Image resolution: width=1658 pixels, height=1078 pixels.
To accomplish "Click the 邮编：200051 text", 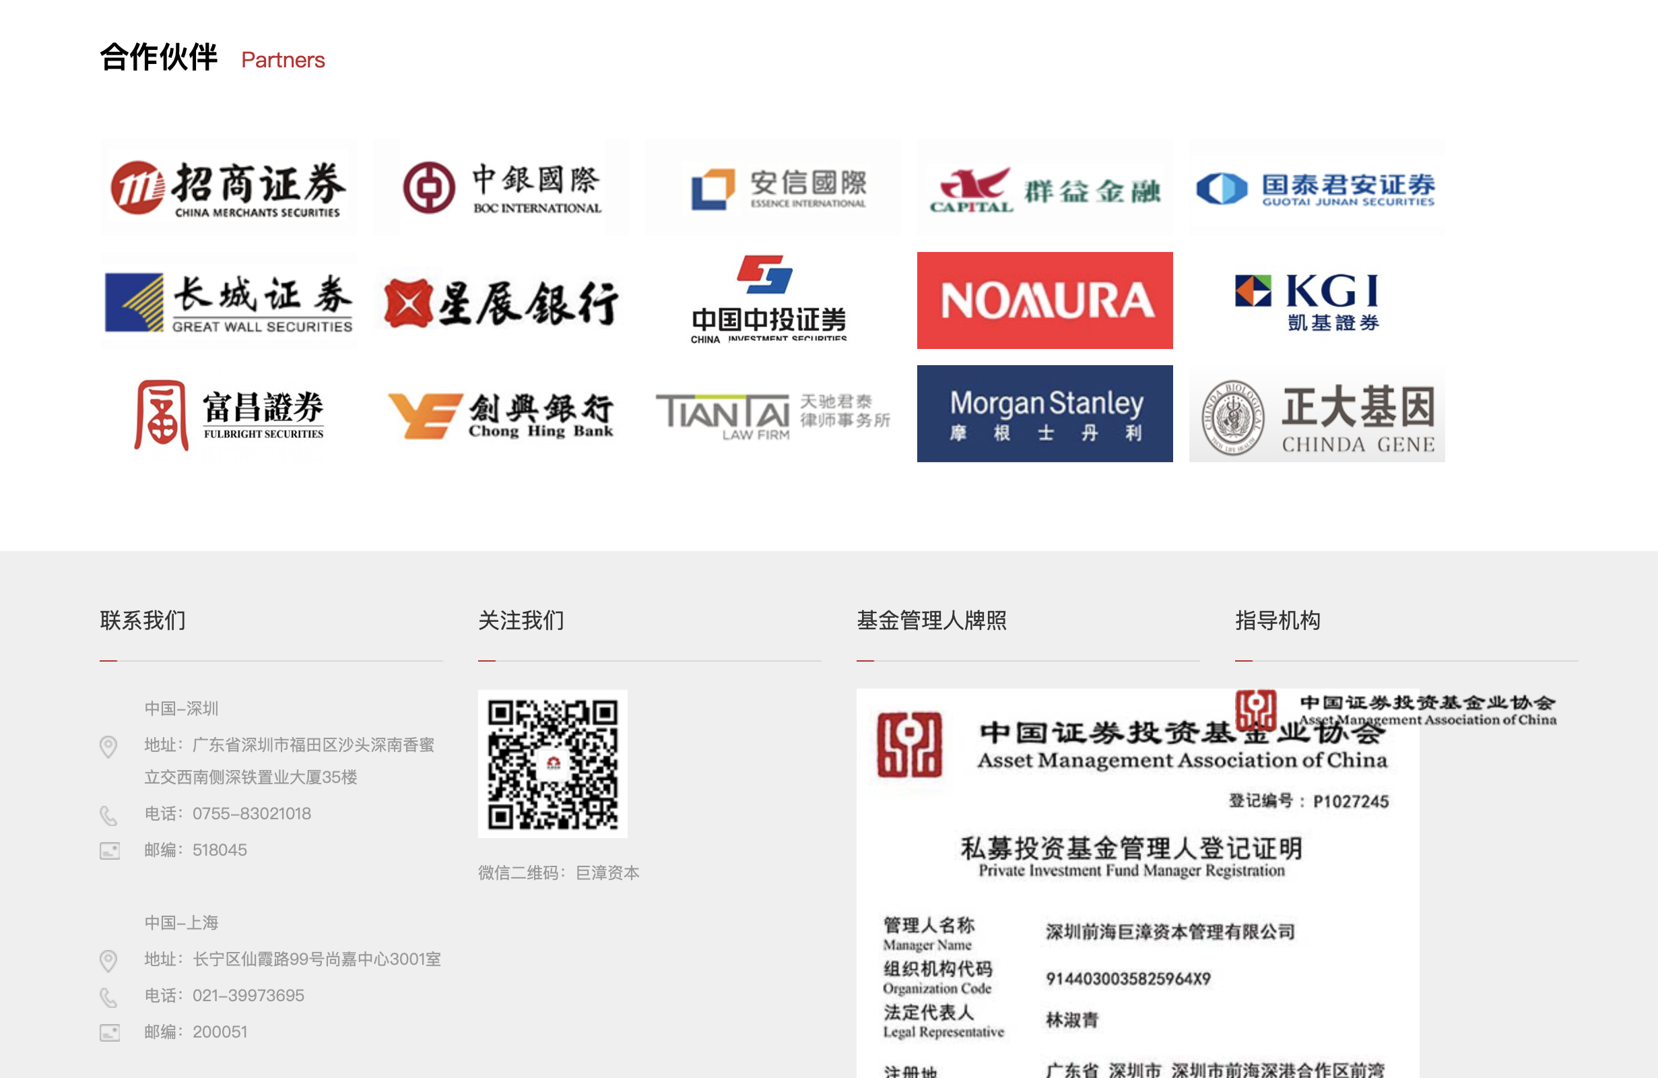I will [196, 1032].
